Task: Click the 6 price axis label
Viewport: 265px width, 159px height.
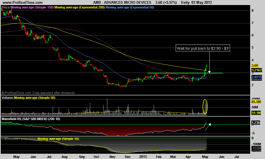Action: click(x=253, y=35)
